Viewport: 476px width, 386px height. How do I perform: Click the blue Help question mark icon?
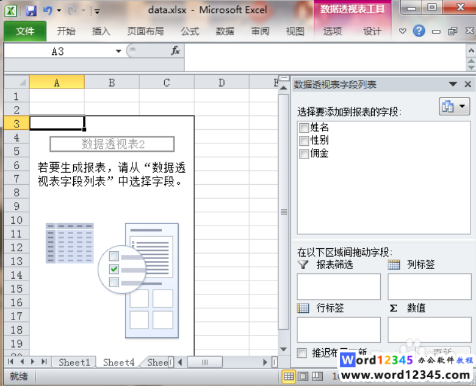tap(419, 31)
